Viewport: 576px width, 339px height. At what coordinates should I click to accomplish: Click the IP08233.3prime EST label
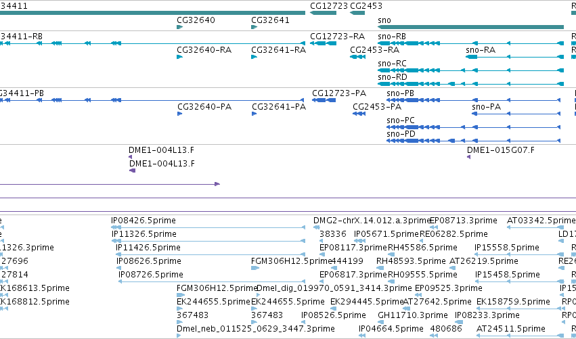pyautogui.click(x=487, y=315)
